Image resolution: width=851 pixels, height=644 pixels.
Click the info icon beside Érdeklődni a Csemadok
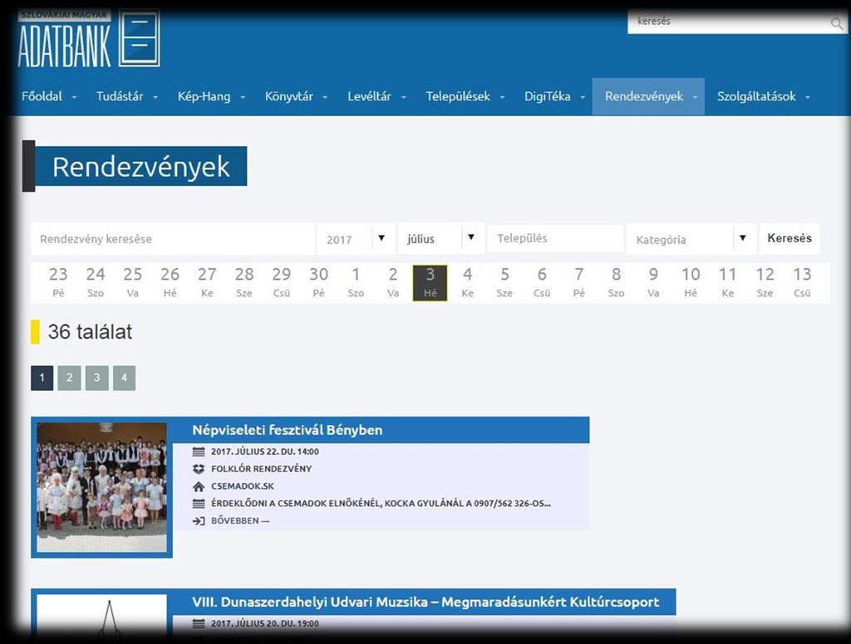pos(199,504)
